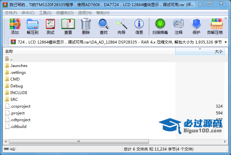Open the 命令(C) menu
Viewport: 231px width, 155px height.
(x=28, y=13)
